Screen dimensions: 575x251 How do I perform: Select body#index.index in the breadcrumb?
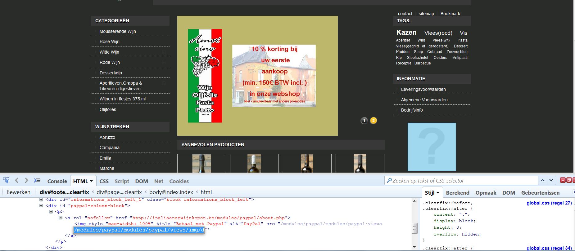tap(171, 192)
